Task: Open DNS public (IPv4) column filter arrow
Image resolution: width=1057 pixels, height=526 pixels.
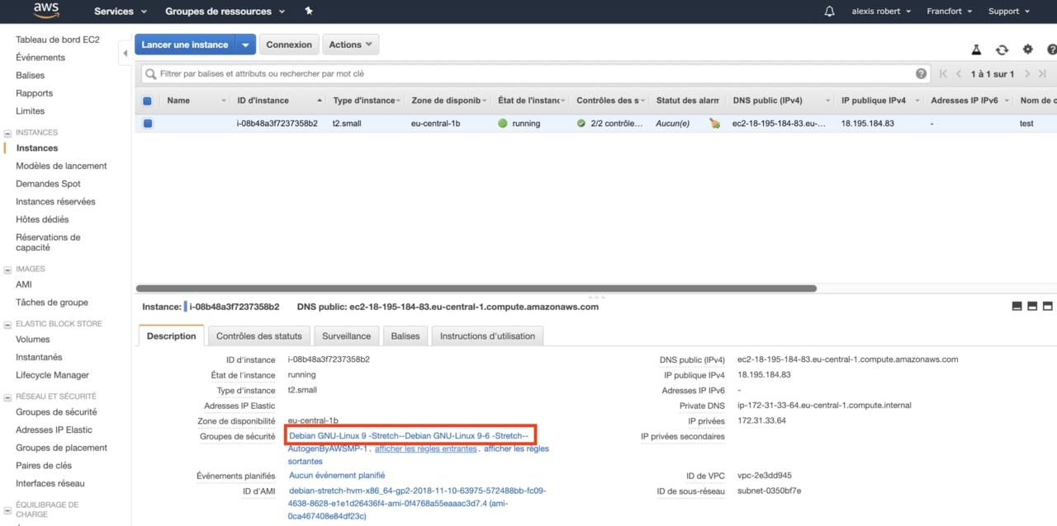Action: (x=827, y=101)
